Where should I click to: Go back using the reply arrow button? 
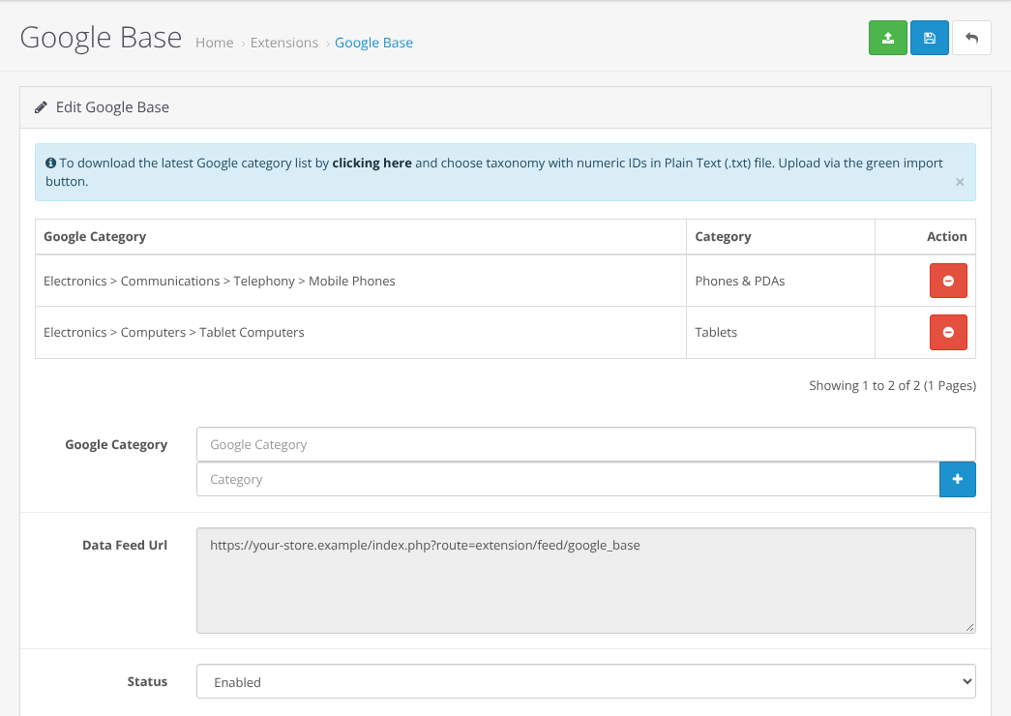(x=971, y=38)
